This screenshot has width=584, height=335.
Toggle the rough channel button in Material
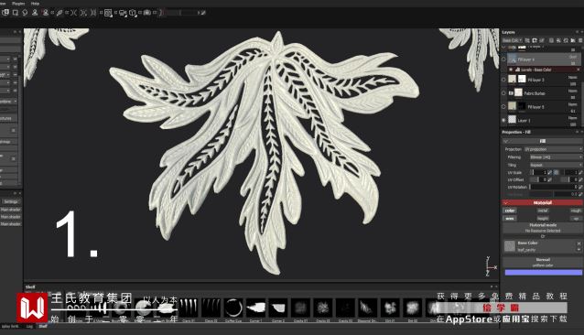pyautogui.click(x=576, y=211)
